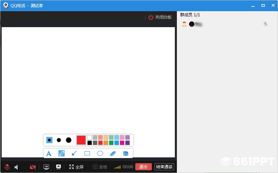278x173 pixels.
Task: Maximize the QQ电话 window
Action: coord(263,5)
